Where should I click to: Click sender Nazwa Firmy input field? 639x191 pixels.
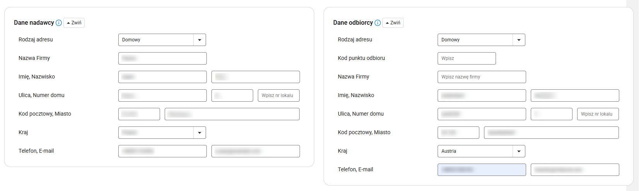tap(162, 58)
